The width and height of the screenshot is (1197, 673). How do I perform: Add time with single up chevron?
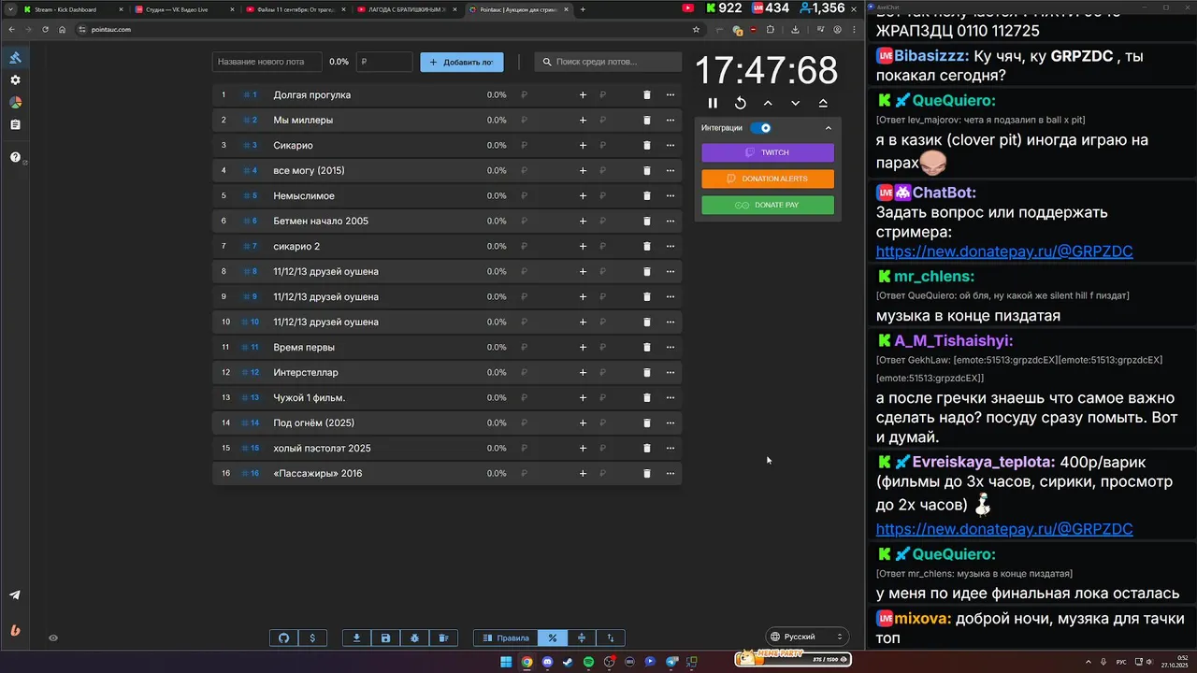point(768,103)
